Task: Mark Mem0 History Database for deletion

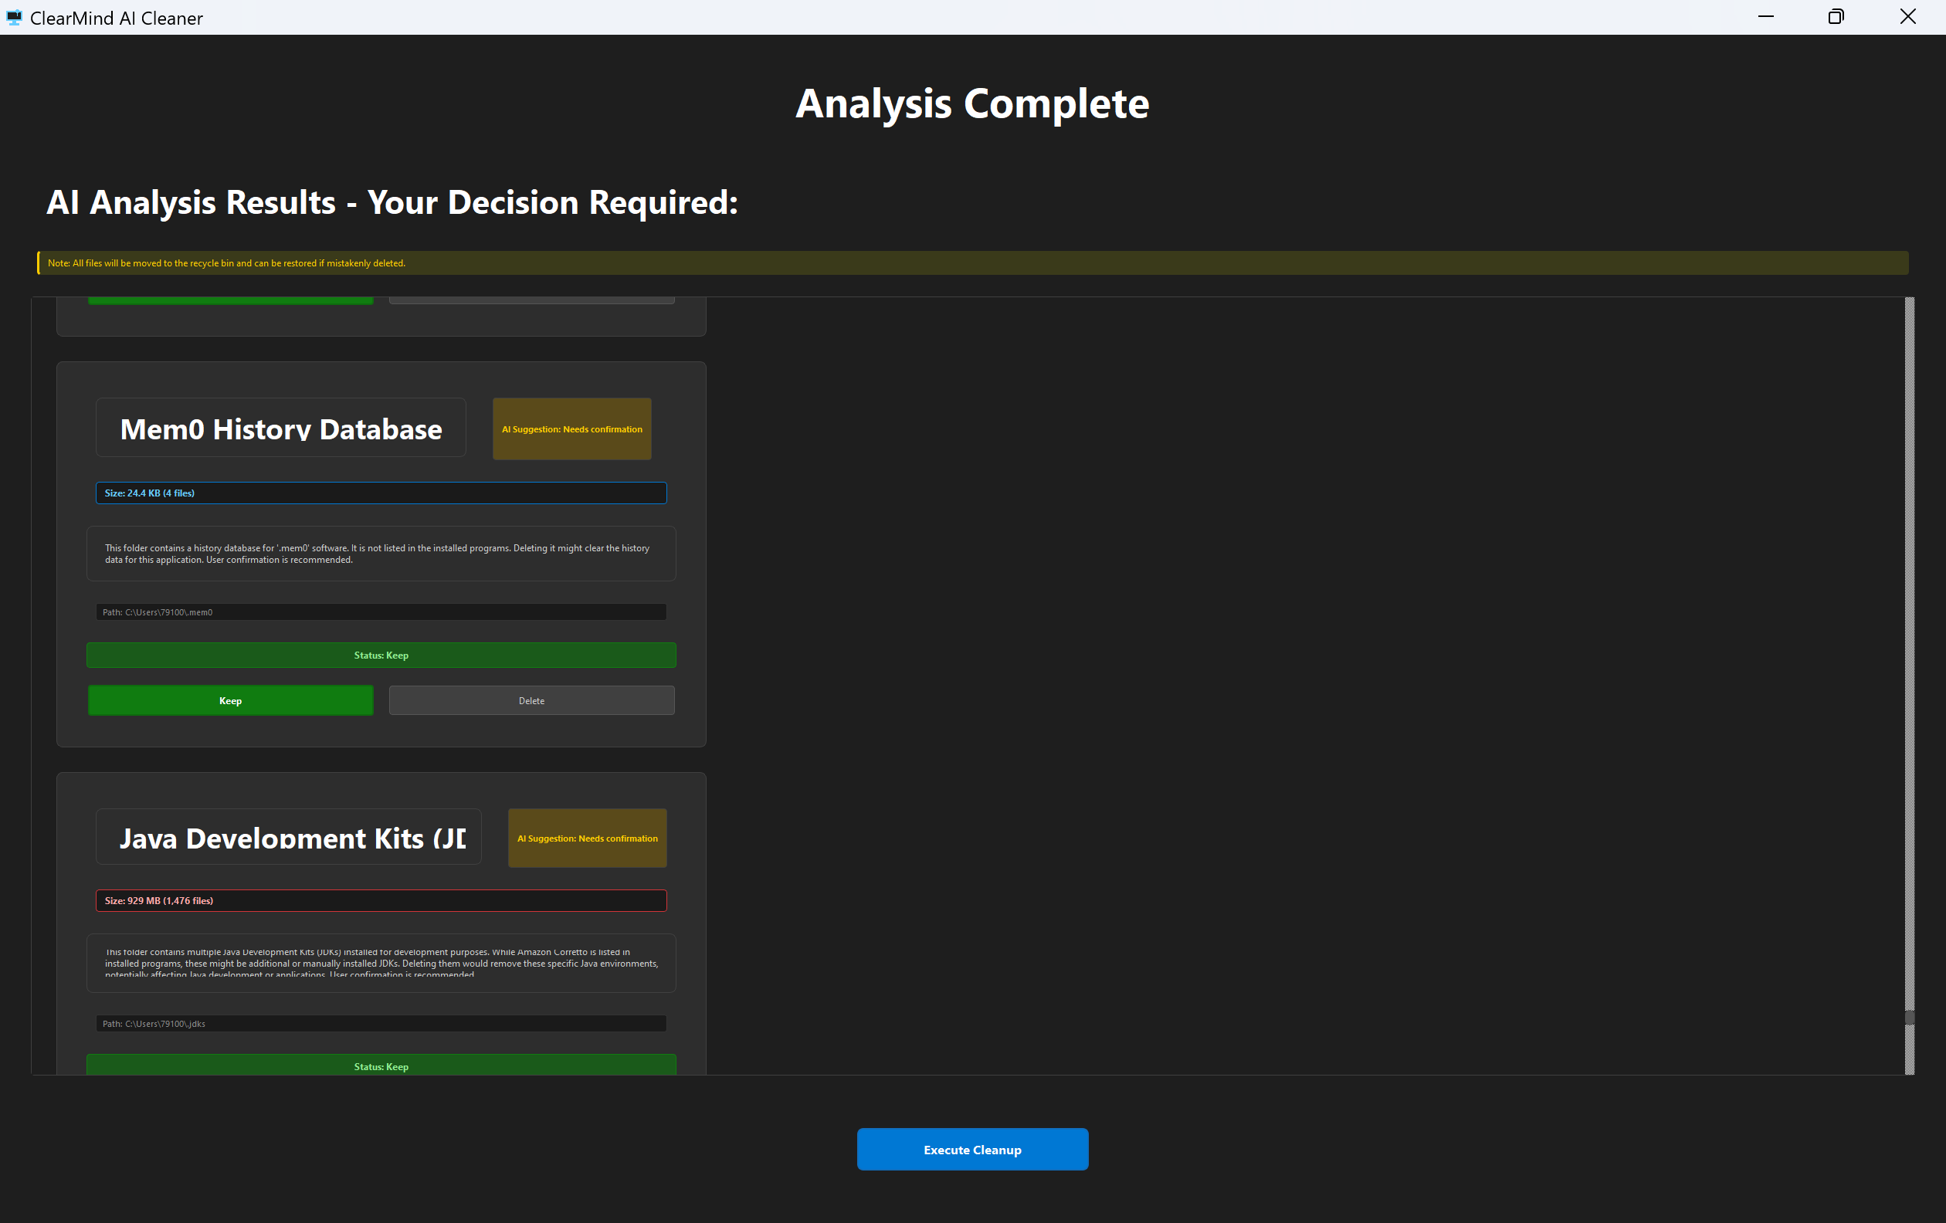Action: tap(531, 700)
